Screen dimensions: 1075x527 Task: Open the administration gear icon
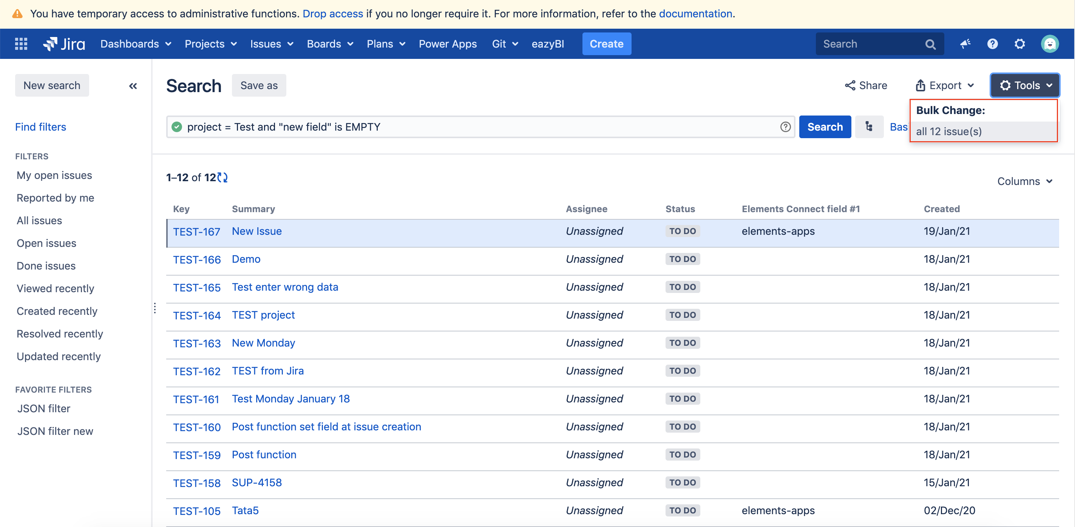point(1019,44)
